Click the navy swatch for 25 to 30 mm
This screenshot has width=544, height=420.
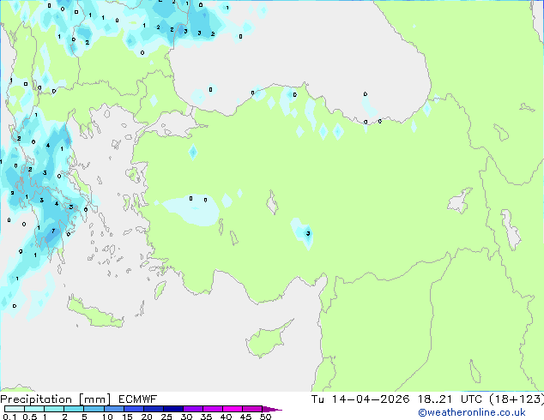point(172,409)
